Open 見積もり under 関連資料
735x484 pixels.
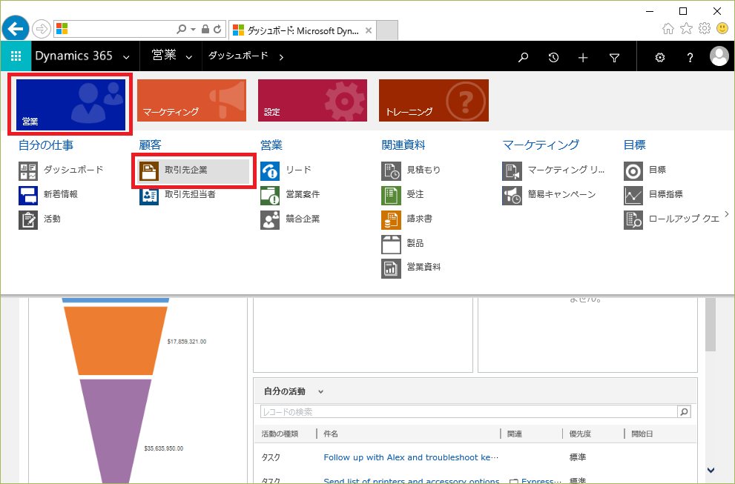411,170
